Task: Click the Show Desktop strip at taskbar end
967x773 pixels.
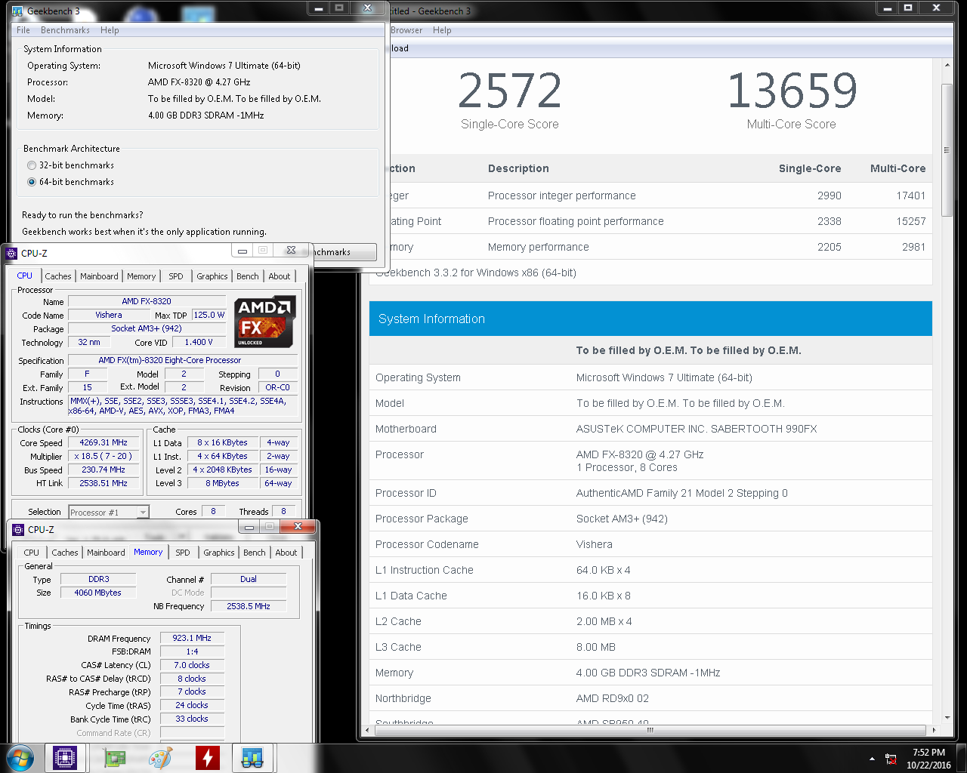Action: point(961,758)
